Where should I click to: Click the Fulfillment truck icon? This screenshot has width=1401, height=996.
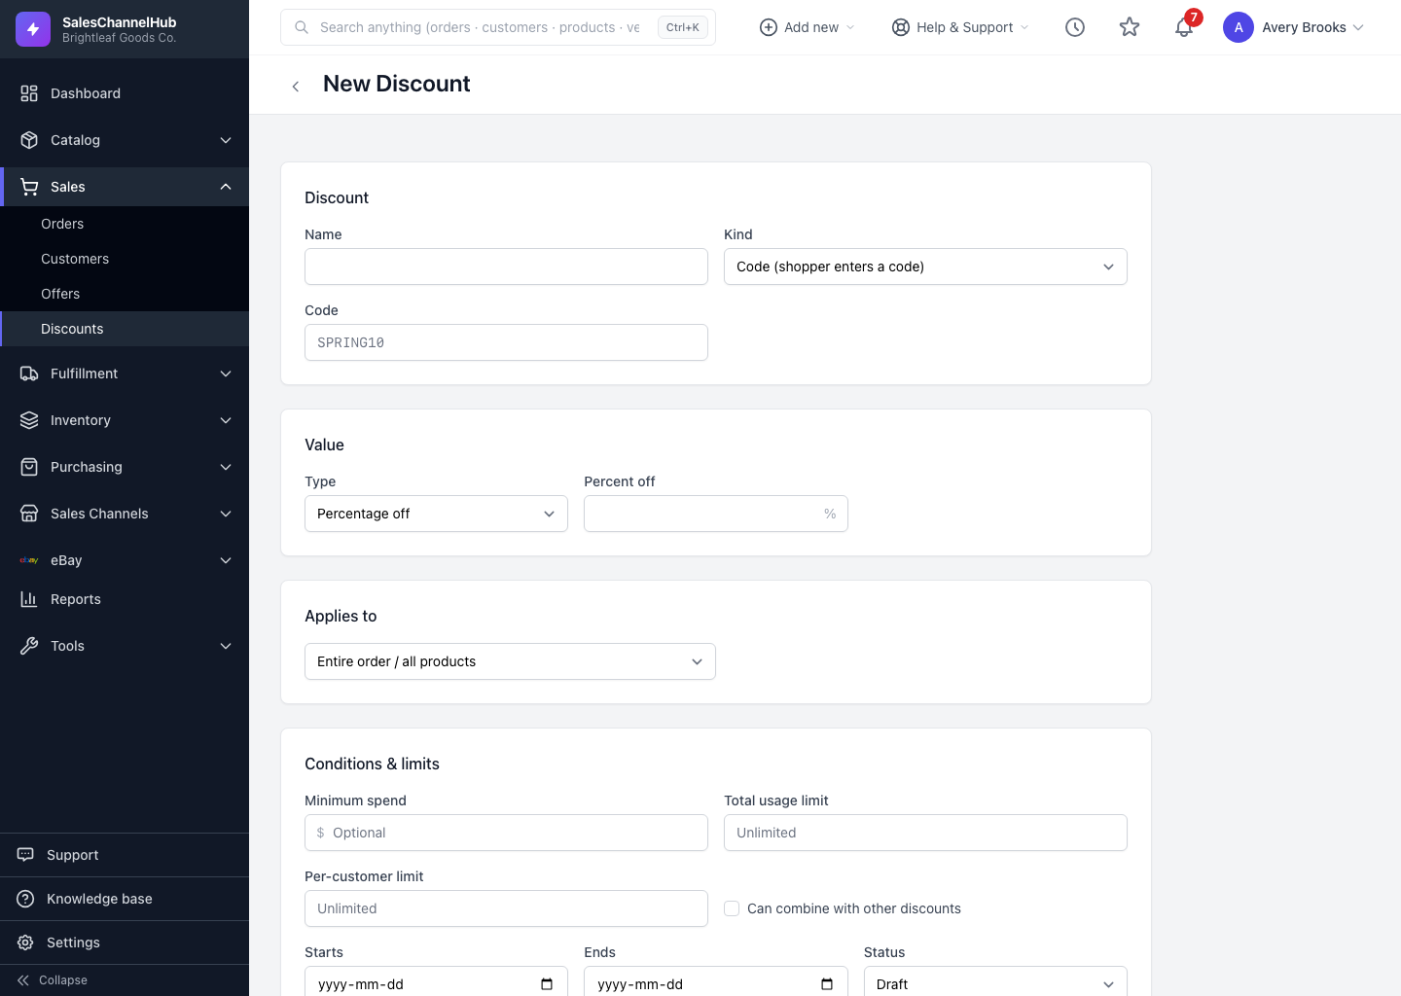29,373
